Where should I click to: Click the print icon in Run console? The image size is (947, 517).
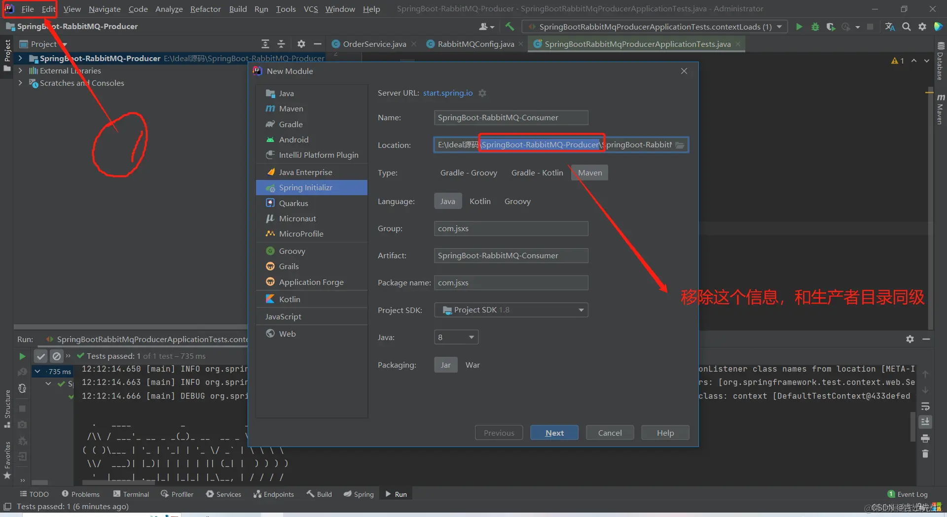click(x=925, y=438)
